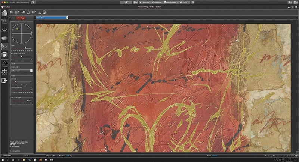This screenshot has height=162, width=299.
Task: Open the calculator icon in taskbar
Action: (35, 160)
